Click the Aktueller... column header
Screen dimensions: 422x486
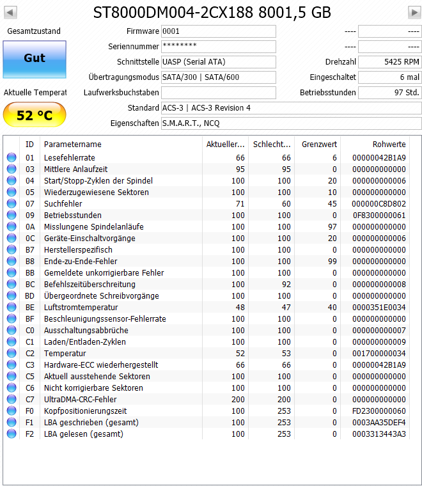[225, 144]
